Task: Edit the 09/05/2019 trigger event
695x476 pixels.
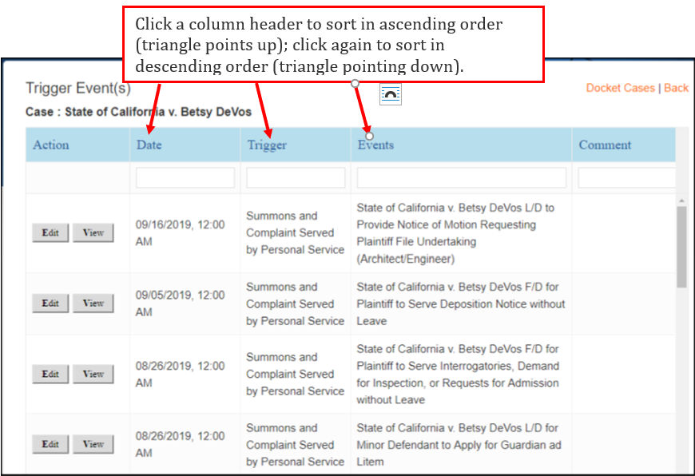Action: tap(50, 303)
